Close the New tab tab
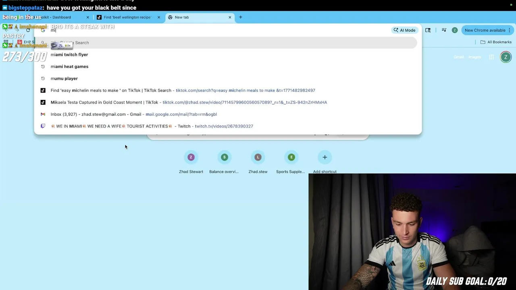This screenshot has height=290, width=516. [x=230, y=17]
